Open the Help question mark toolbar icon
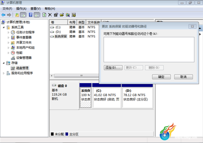The image size is (203, 143). click(30, 15)
